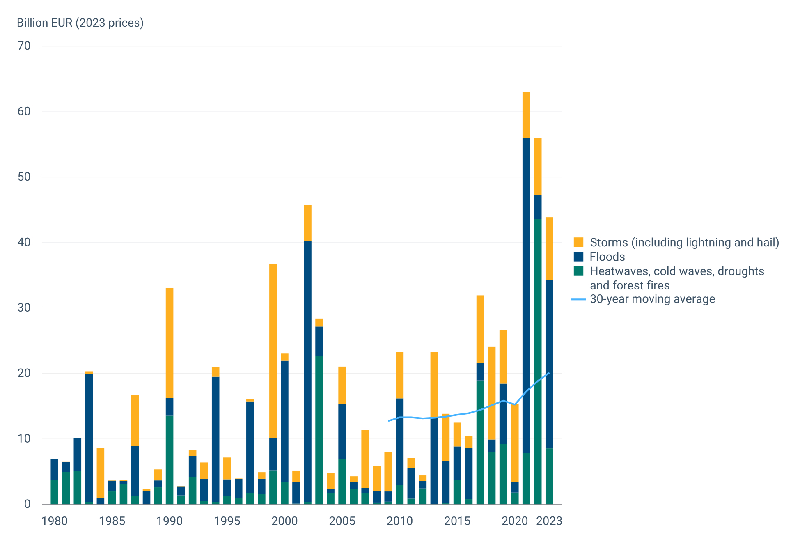Viewport: 800px width, 537px height.
Task: Click the orange storms segment of 2020 bar
Action: pos(515,443)
